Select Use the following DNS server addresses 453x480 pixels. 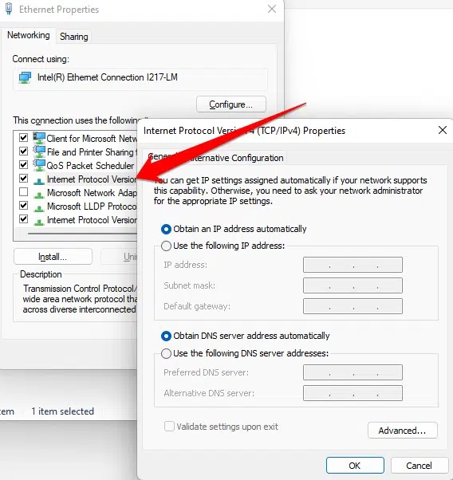166,353
